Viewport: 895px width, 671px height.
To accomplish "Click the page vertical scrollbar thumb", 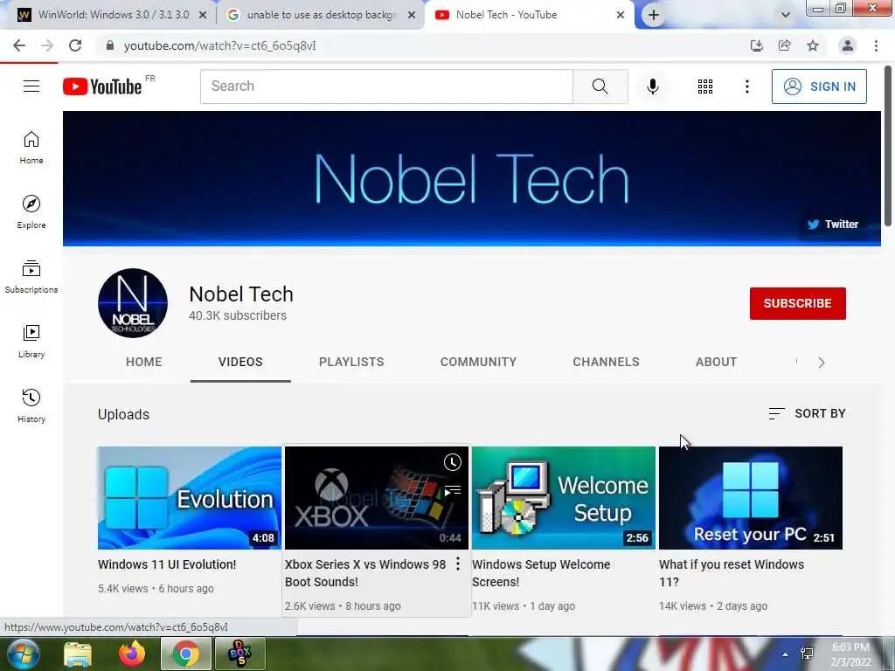I will (888, 146).
